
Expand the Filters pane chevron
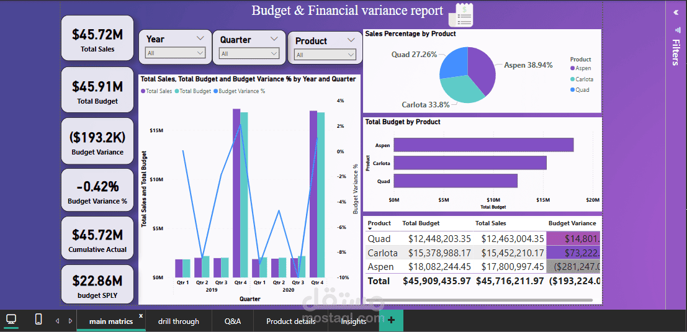pyautogui.click(x=676, y=12)
